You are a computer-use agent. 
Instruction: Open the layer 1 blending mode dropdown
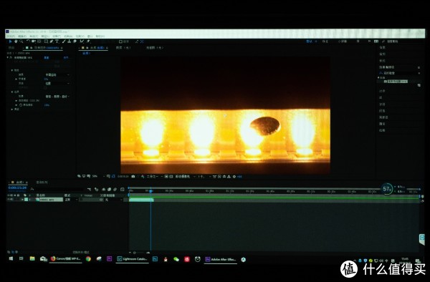(x=70, y=200)
